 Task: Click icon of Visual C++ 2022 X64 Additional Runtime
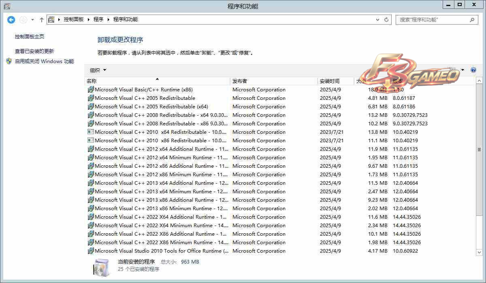91,217
